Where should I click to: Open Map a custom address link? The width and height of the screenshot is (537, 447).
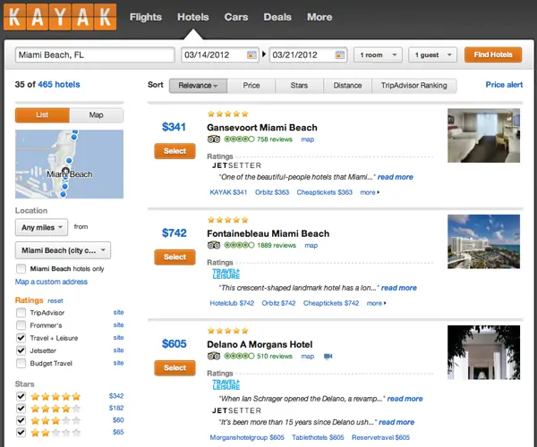tap(51, 282)
